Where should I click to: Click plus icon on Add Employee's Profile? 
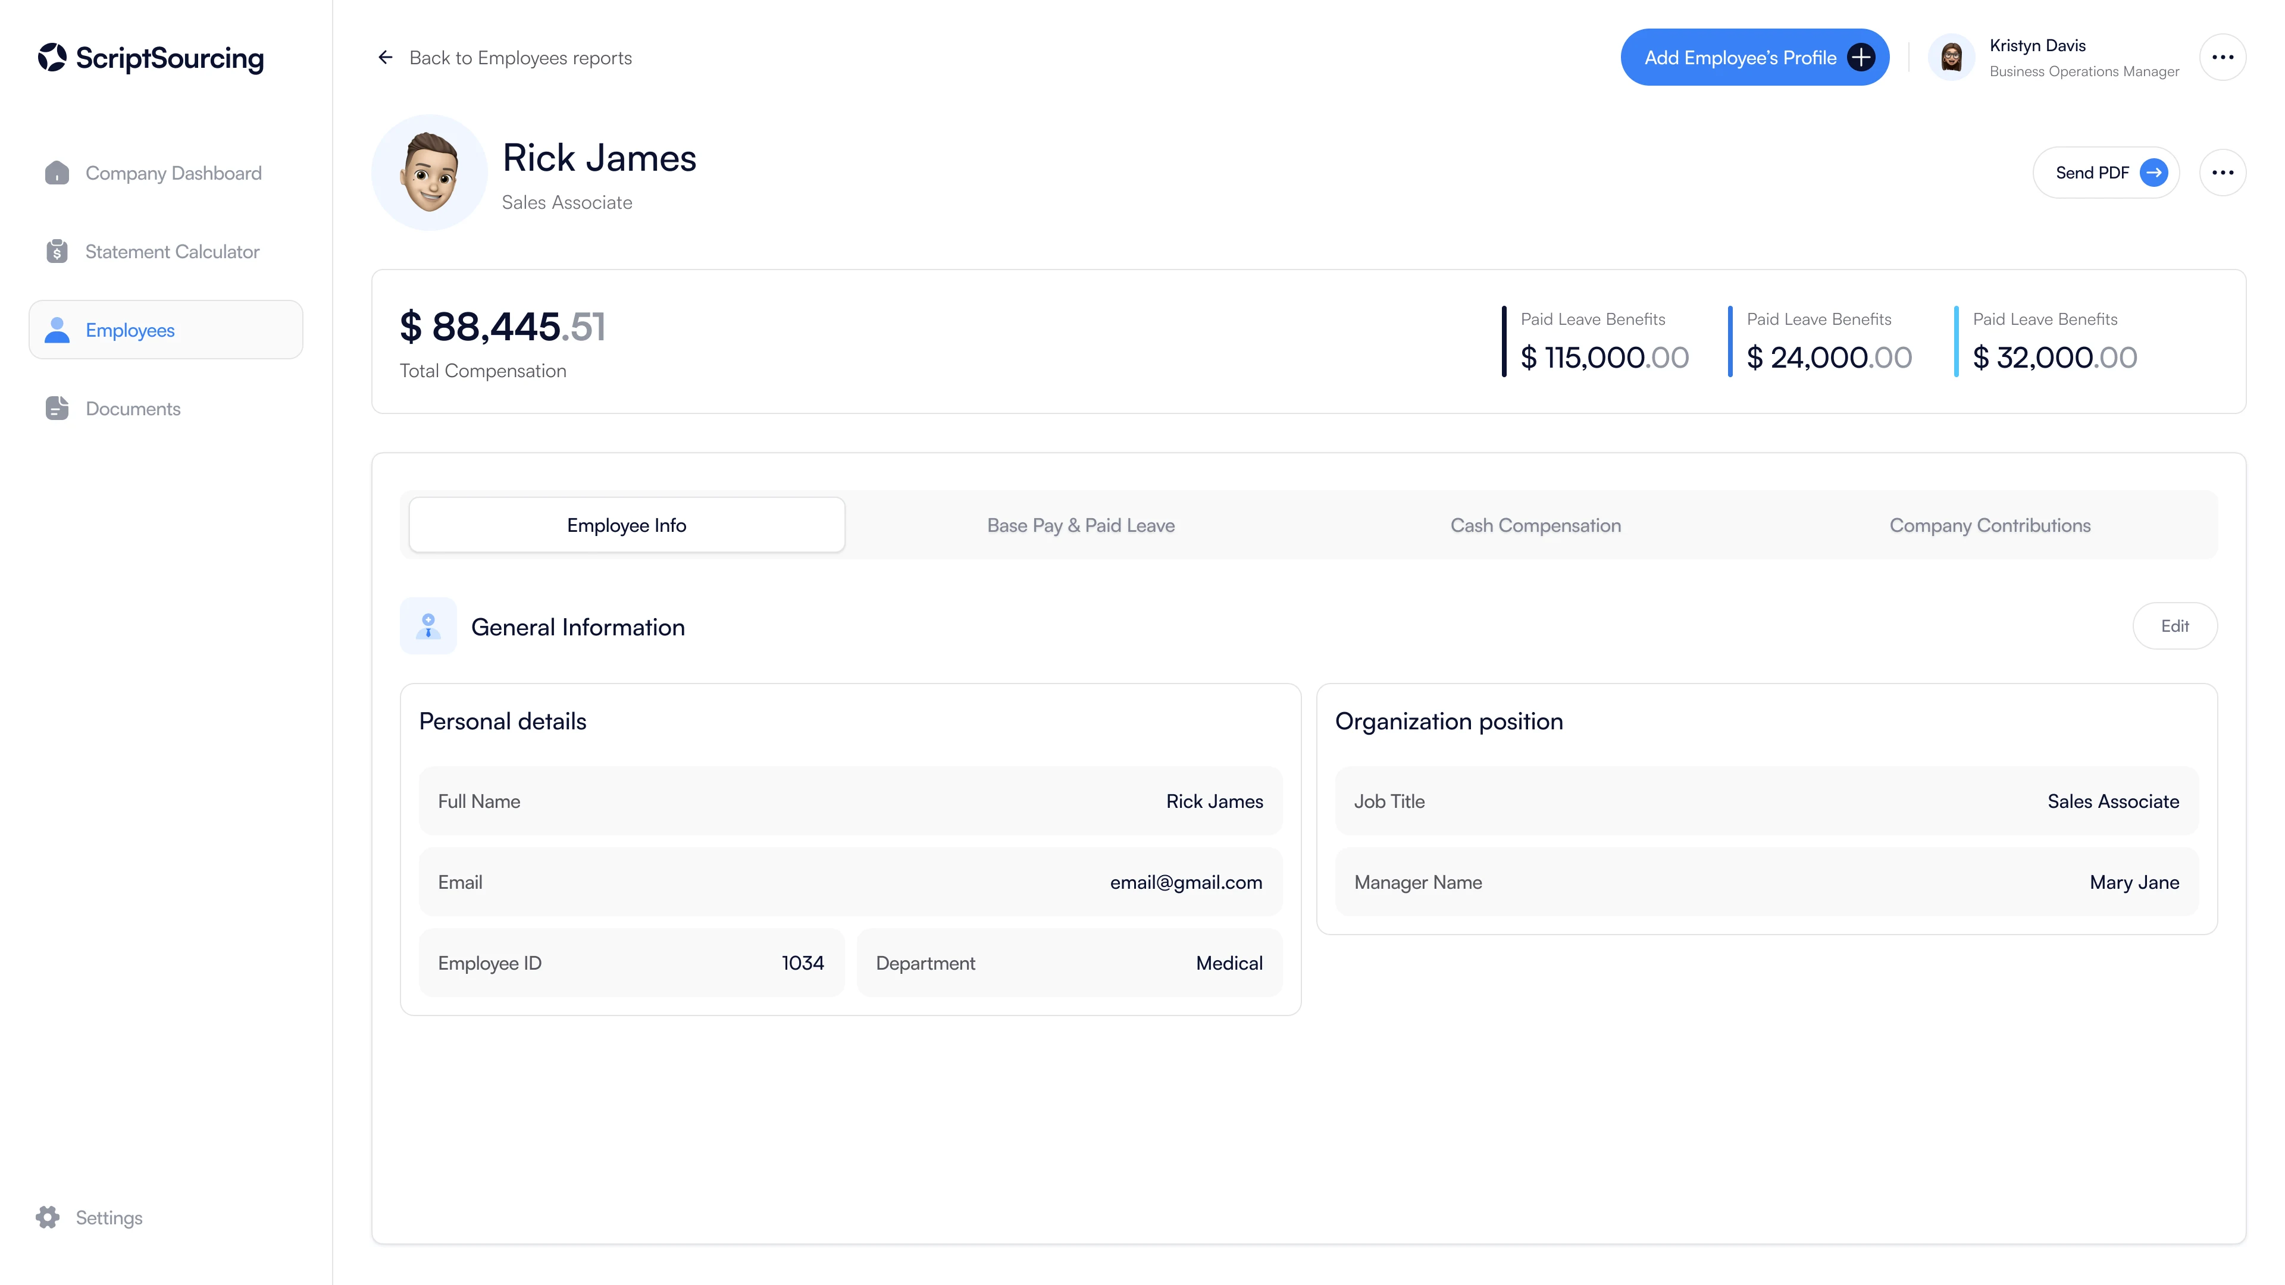click(x=1861, y=58)
